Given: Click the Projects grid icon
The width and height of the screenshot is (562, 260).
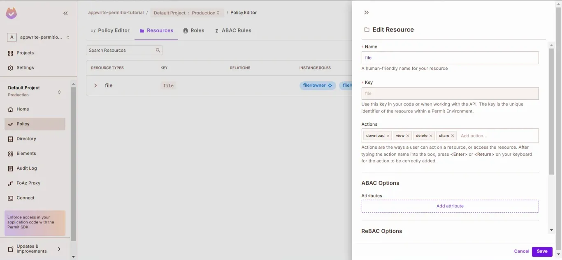Looking at the screenshot, I should (x=11, y=53).
